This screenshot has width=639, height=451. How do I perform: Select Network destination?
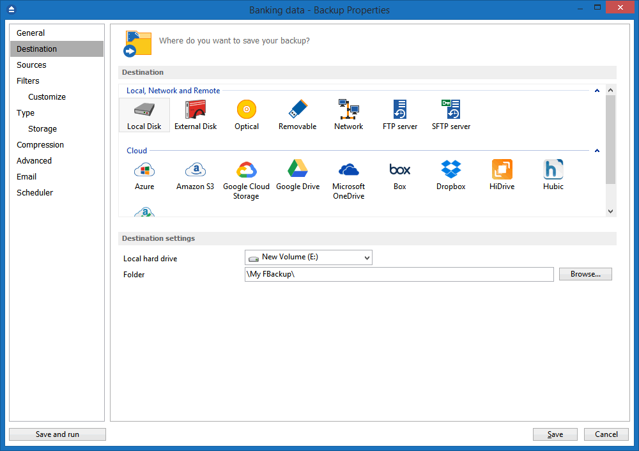tap(348, 115)
